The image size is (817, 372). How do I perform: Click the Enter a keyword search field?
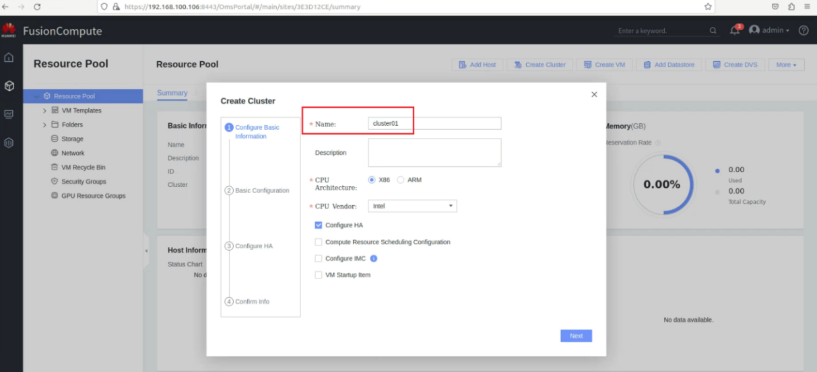(x=661, y=31)
